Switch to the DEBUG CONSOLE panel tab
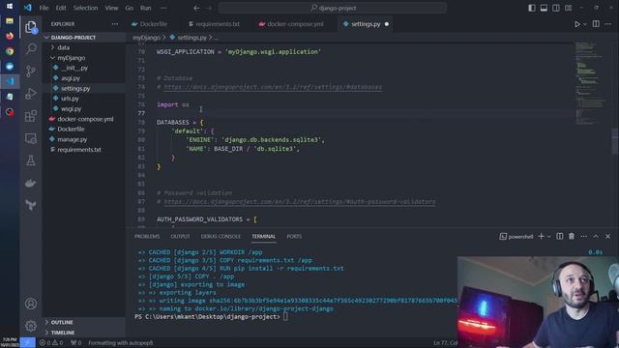Screen dimensions: 619x348 coord(221,236)
